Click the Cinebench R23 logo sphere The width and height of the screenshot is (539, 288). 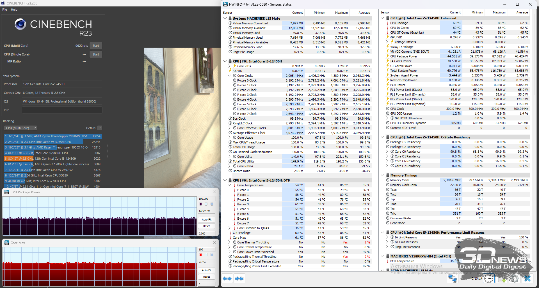tap(20, 24)
